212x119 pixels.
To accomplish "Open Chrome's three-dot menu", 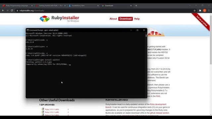I will [209, 11].
